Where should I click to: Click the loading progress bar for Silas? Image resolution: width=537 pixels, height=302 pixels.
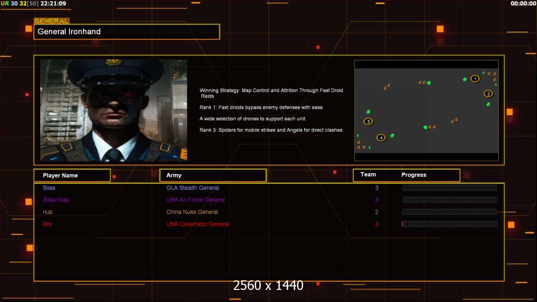tap(449, 188)
